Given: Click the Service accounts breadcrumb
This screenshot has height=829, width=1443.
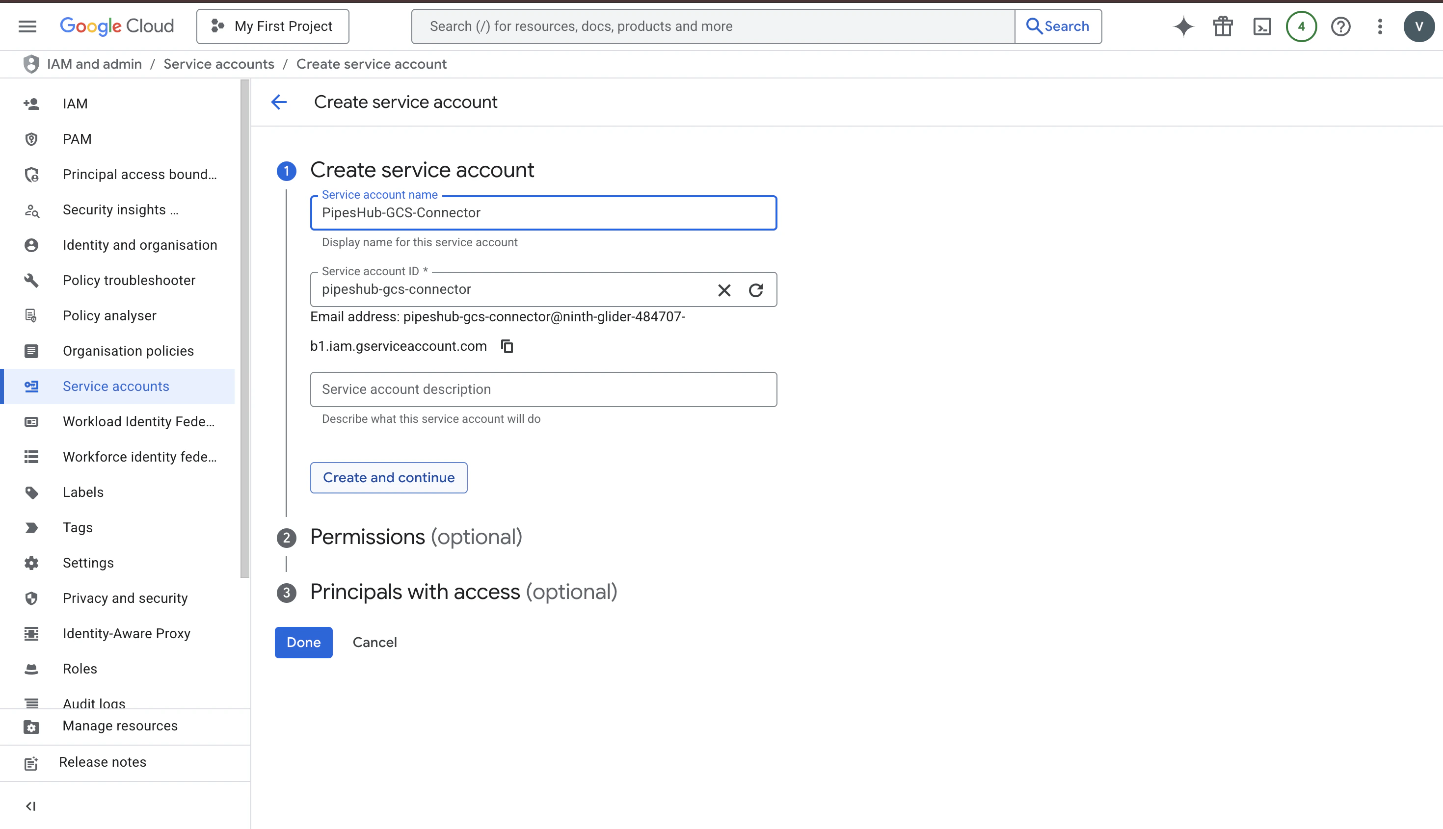Looking at the screenshot, I should (219, 64).
